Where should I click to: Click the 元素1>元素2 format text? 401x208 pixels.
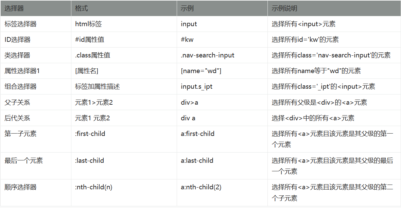coord(94,102)
